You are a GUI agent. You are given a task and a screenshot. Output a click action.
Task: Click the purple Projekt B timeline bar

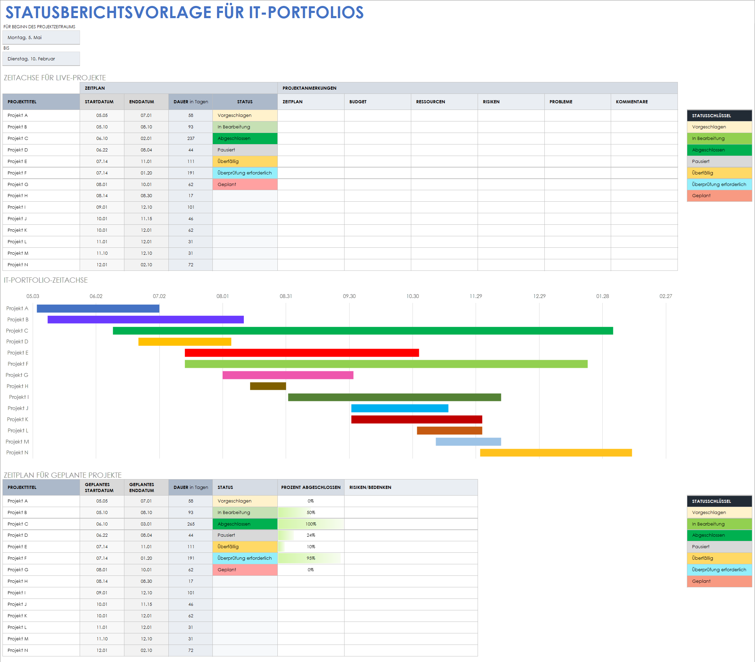click(x=146, y=320)
